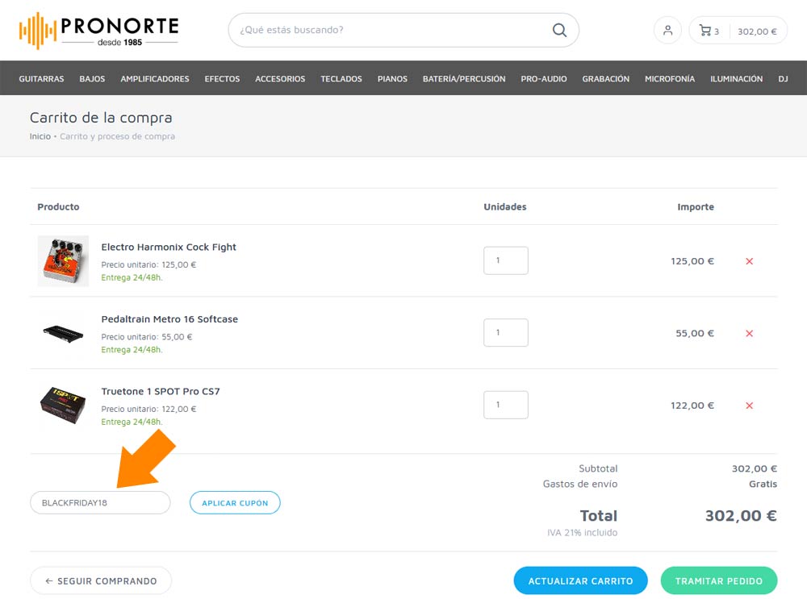Open the DJ menu
Screen dimensions: 807x599
pyautogui.click(x=784, y=79)
